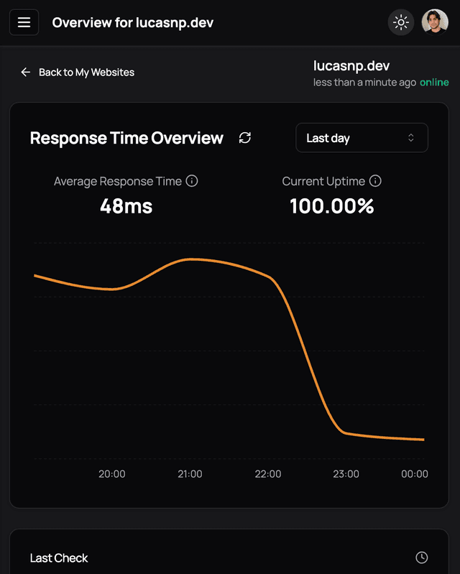This screenshot has width=460, height=574.
Task: Go to Back to My Websites
Action: coord(86,72)
